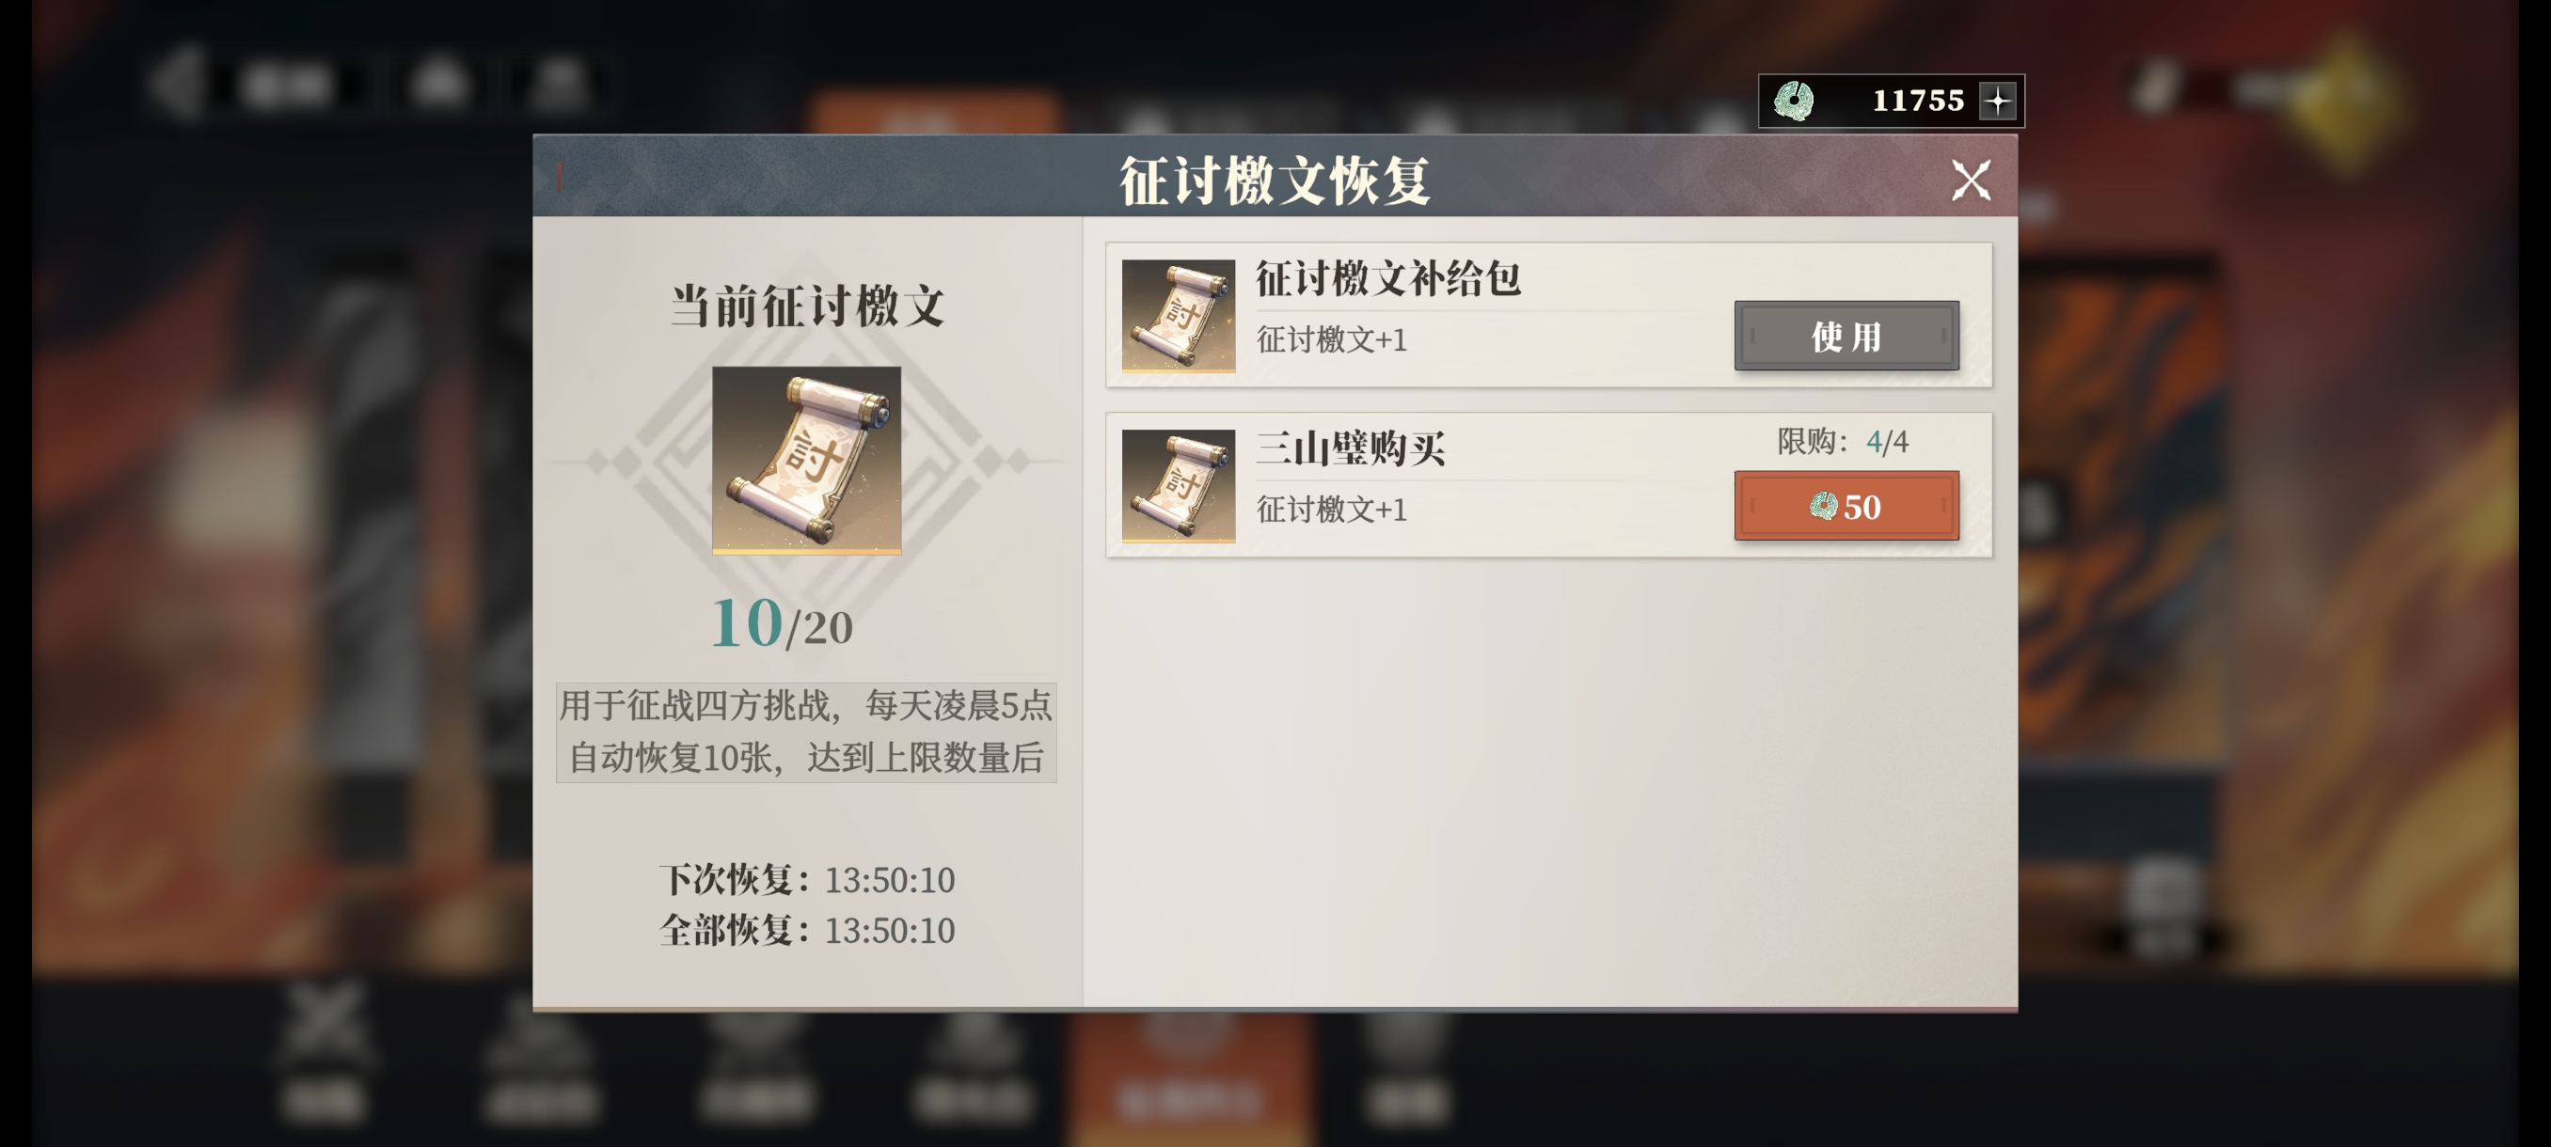Buy a scroll for 50 jade

pyautogui.click(x=1846, y=506)
